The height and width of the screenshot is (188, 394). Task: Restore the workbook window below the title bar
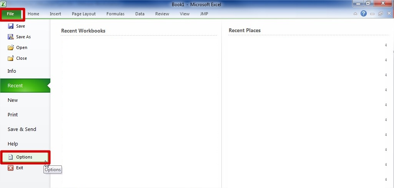(380, 14)
